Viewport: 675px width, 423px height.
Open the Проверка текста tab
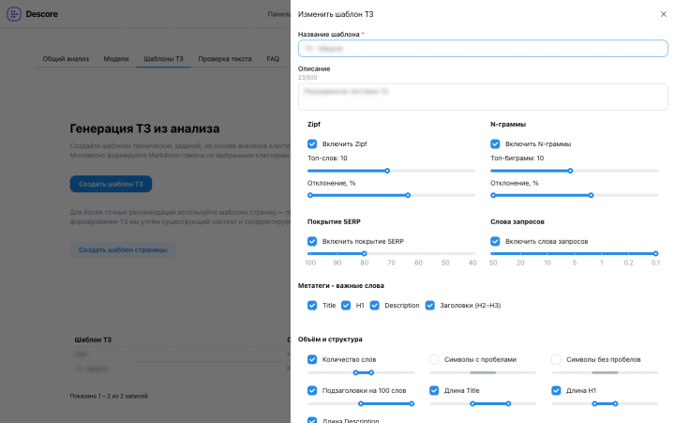tap(225, 58)
